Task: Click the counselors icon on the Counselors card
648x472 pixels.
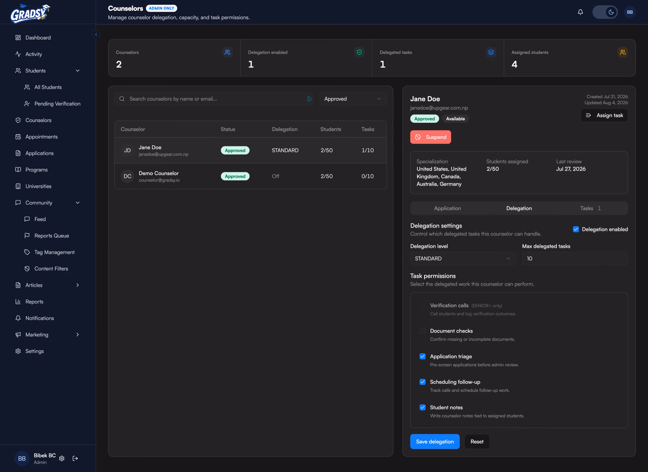Action: point(227,52)
